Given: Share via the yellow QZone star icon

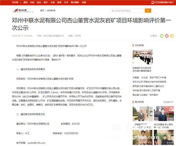Looking at the screenshot, I should tap(172, 36).
